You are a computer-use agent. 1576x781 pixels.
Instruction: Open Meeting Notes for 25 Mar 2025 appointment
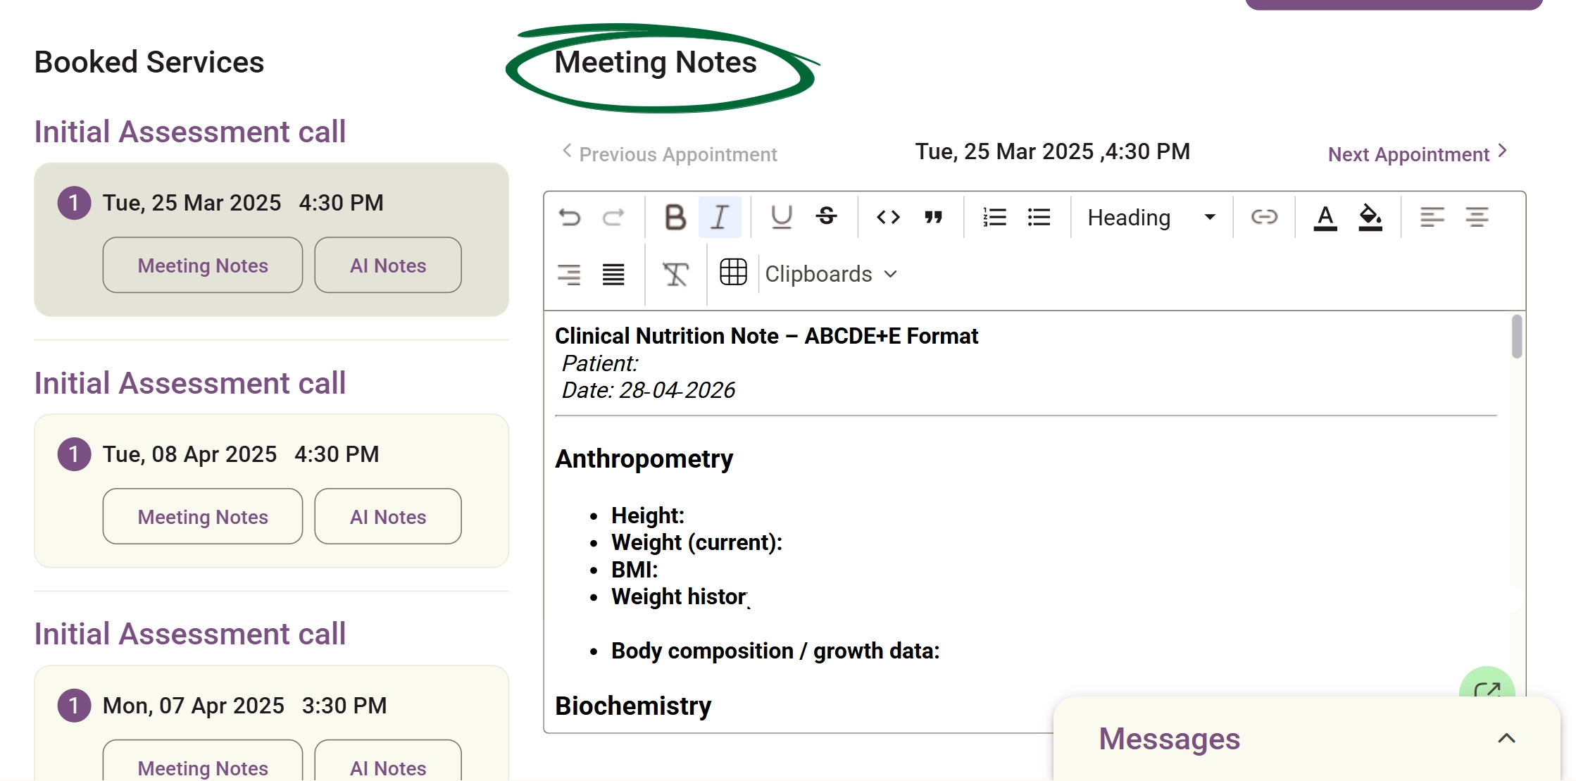[203, 265]
